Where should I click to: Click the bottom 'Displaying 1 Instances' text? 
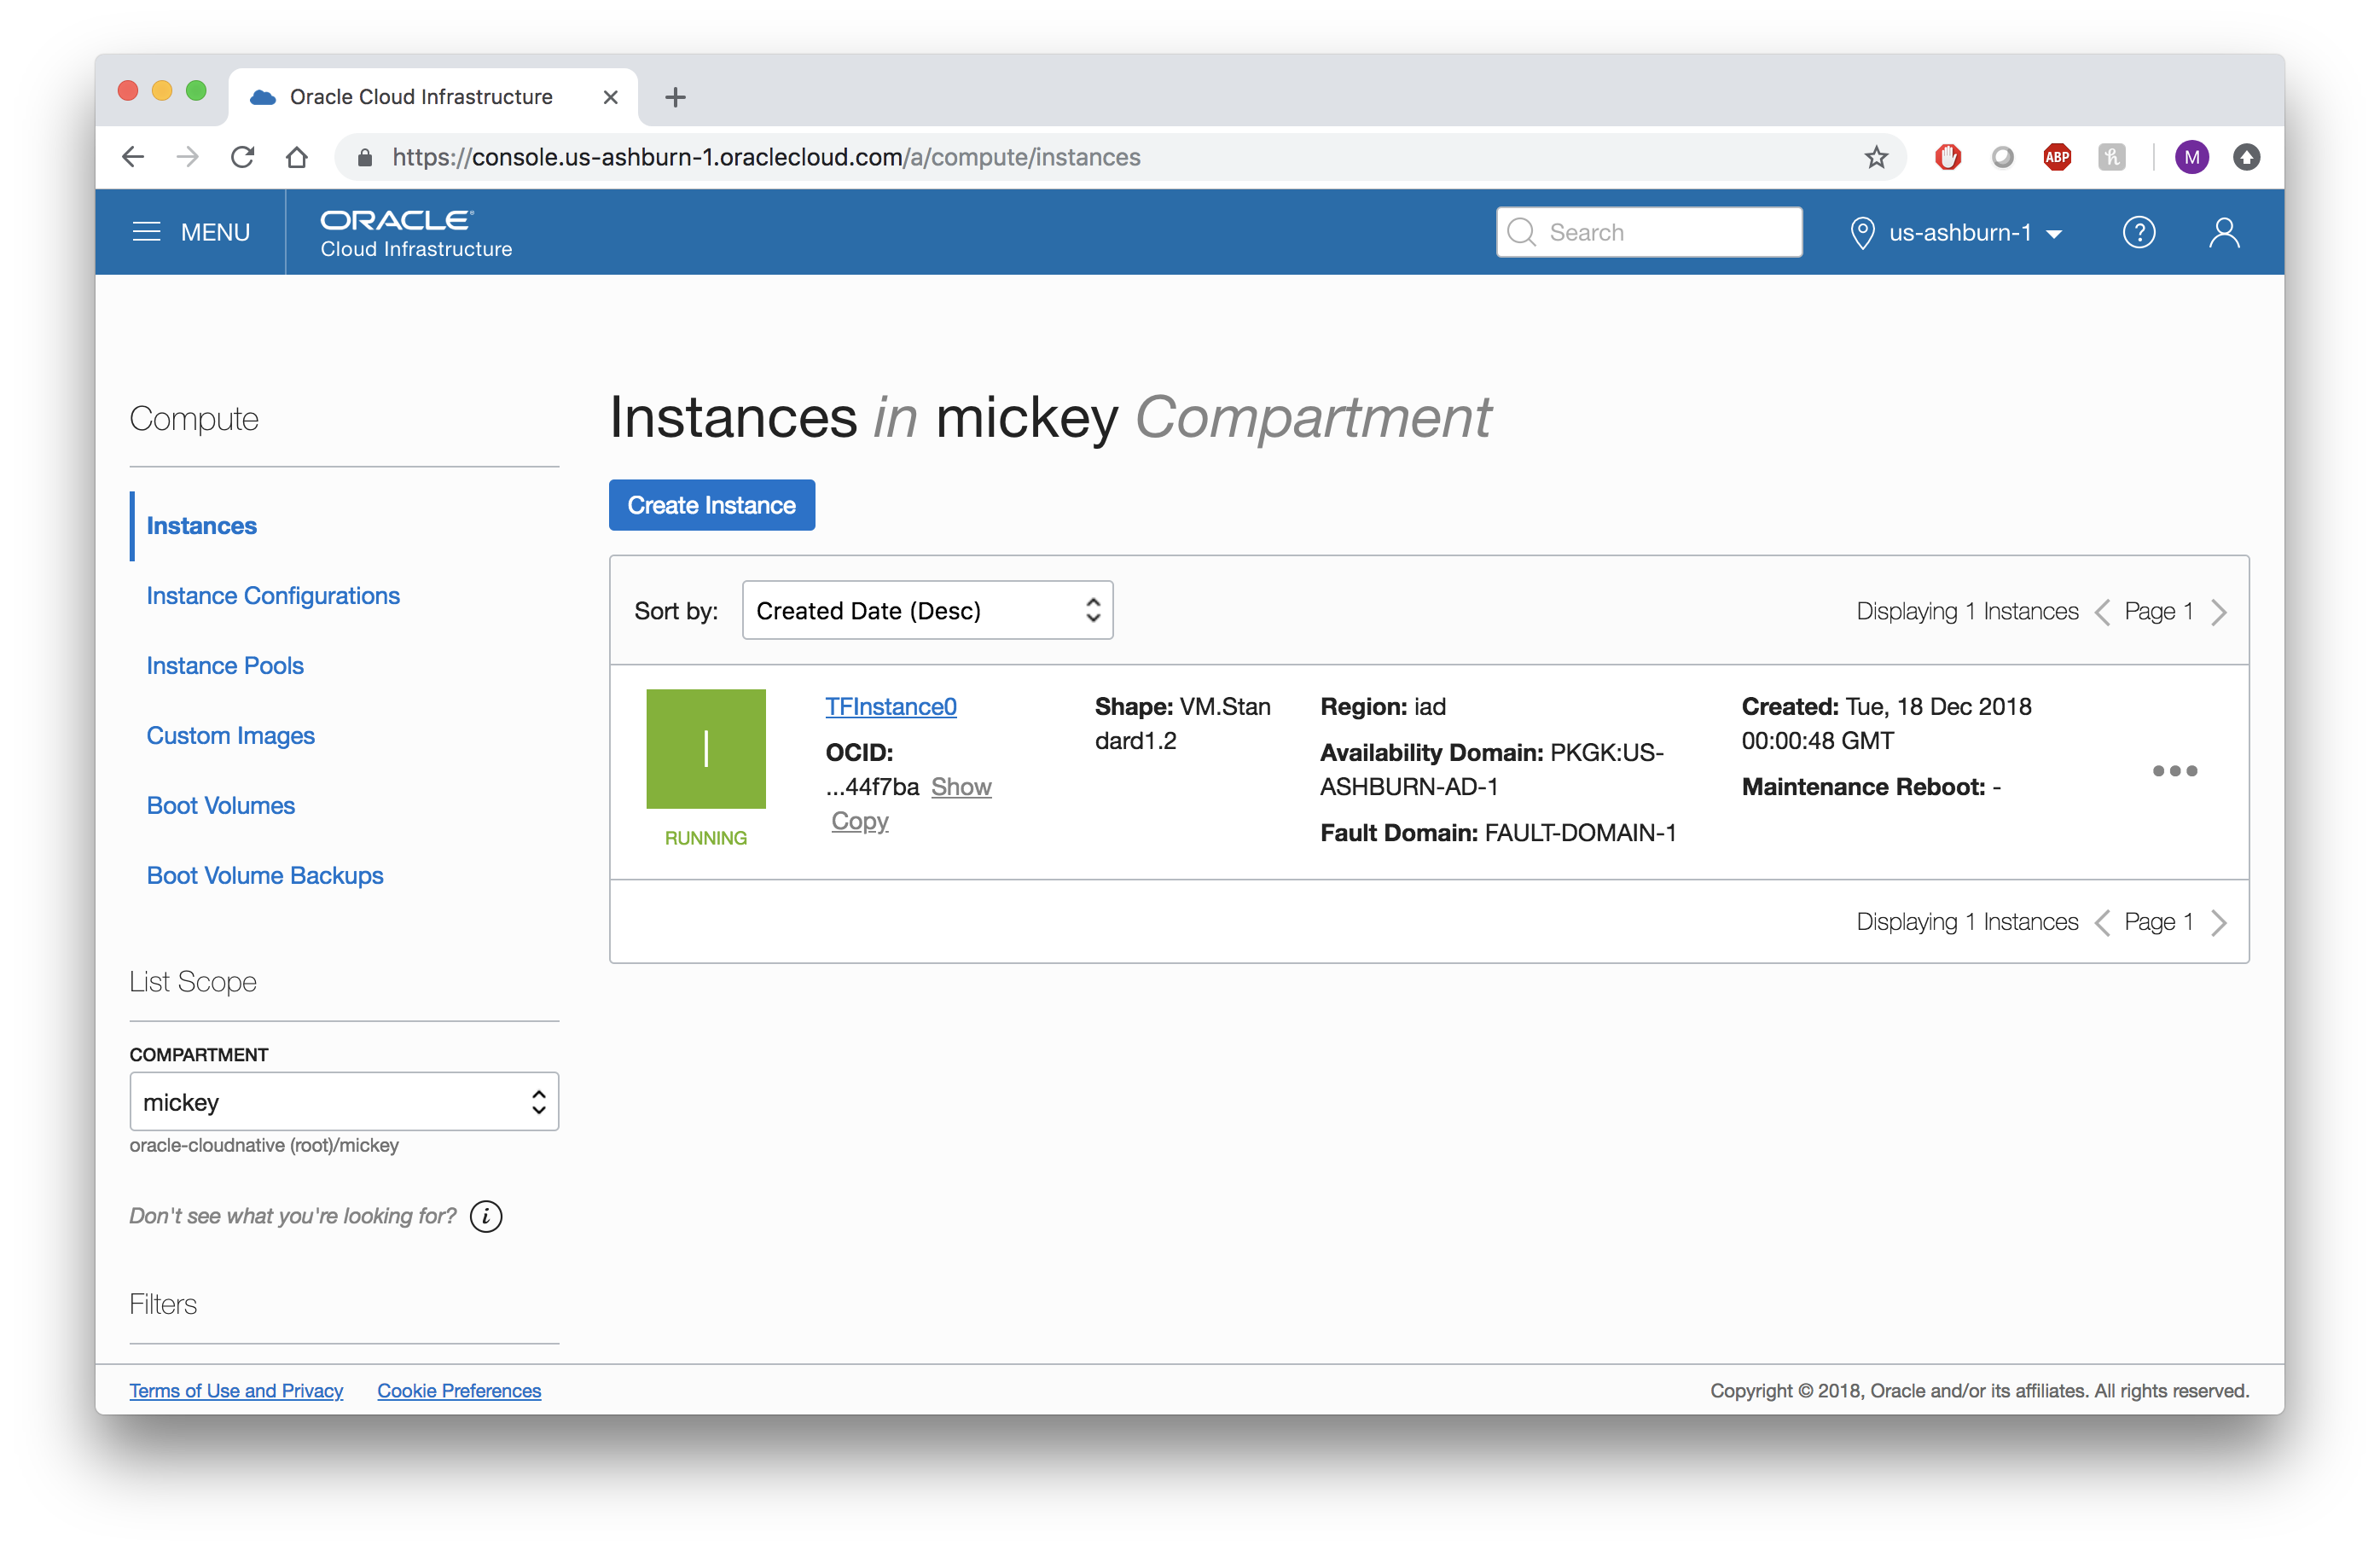point(1966,922)
